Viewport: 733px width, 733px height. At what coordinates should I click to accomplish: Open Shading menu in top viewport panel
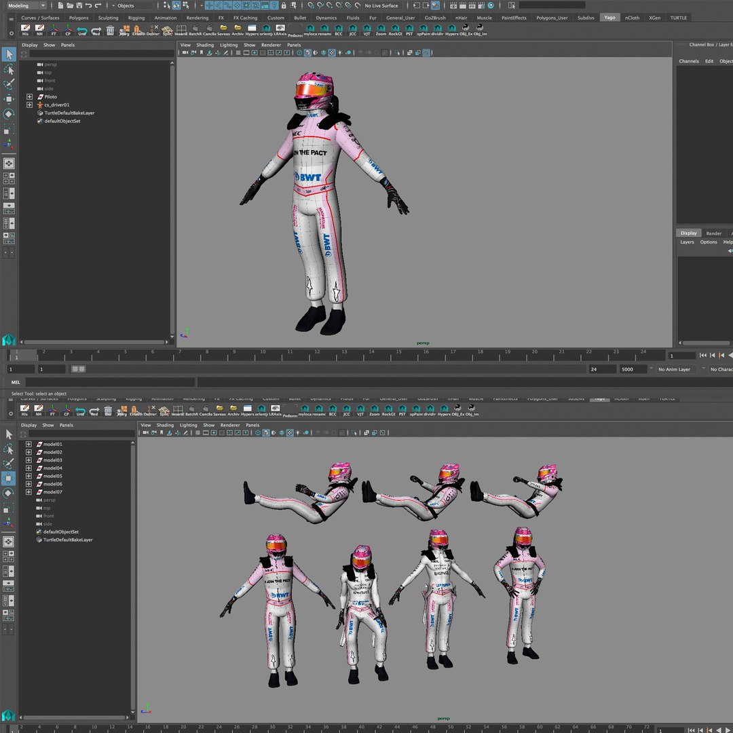pos(205,45)
